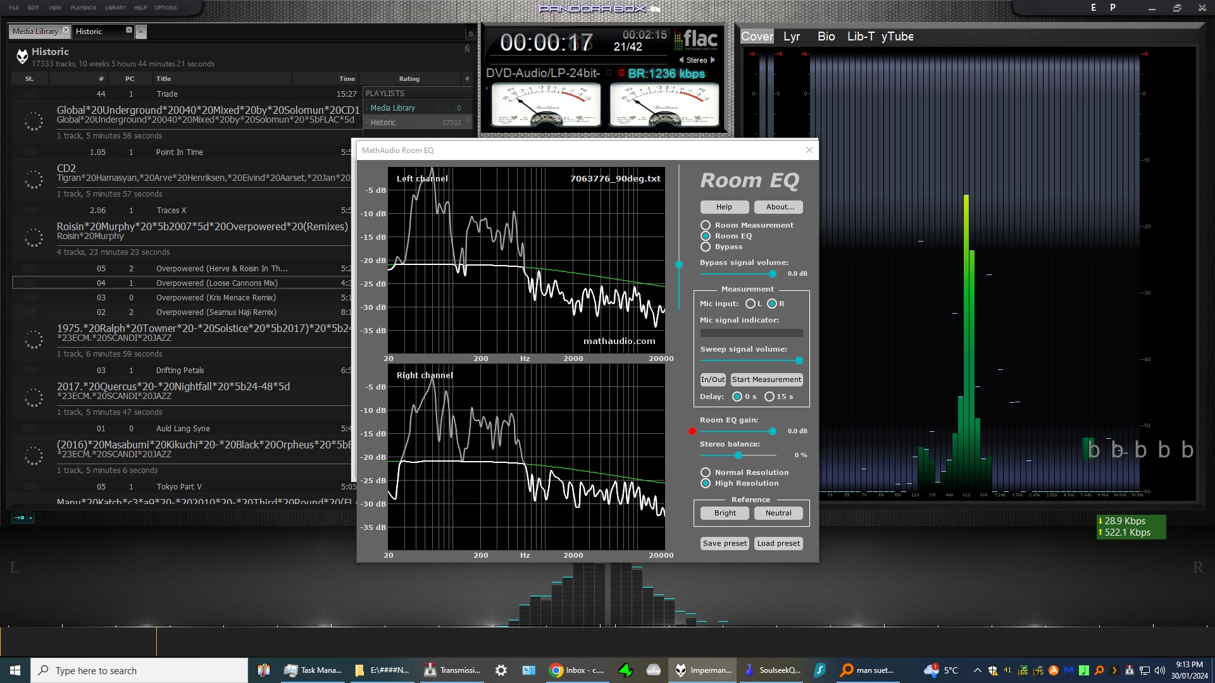Choose 0 s delay
Screen dimensions: 1215x683
[x=737, y=397]
